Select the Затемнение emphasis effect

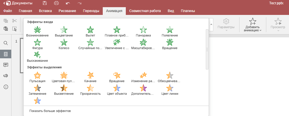coord(37,90)
